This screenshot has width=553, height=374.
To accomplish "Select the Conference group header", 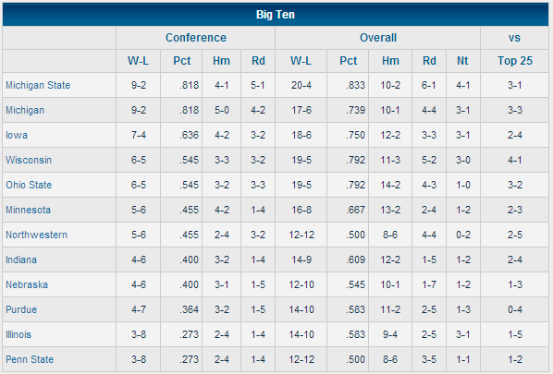I will tap(196, 38).
